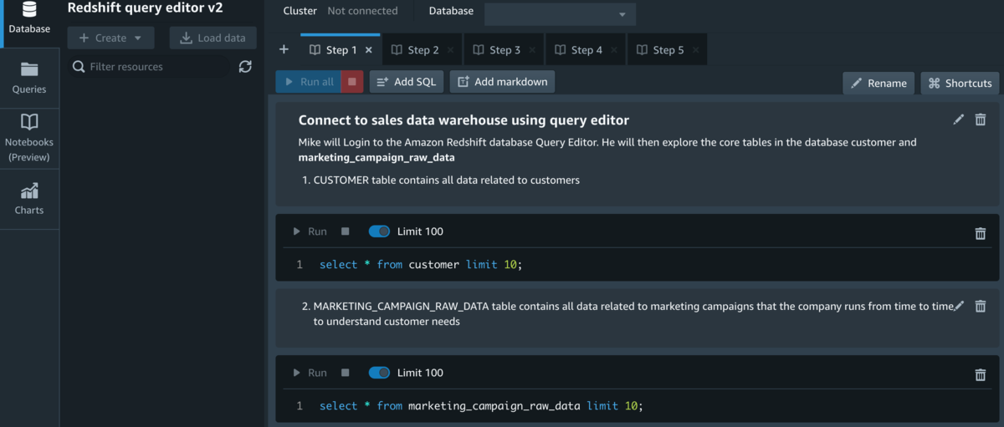1004x427 pixels.
Task: Open the Database selection dropdown
Action: (560, 14)
